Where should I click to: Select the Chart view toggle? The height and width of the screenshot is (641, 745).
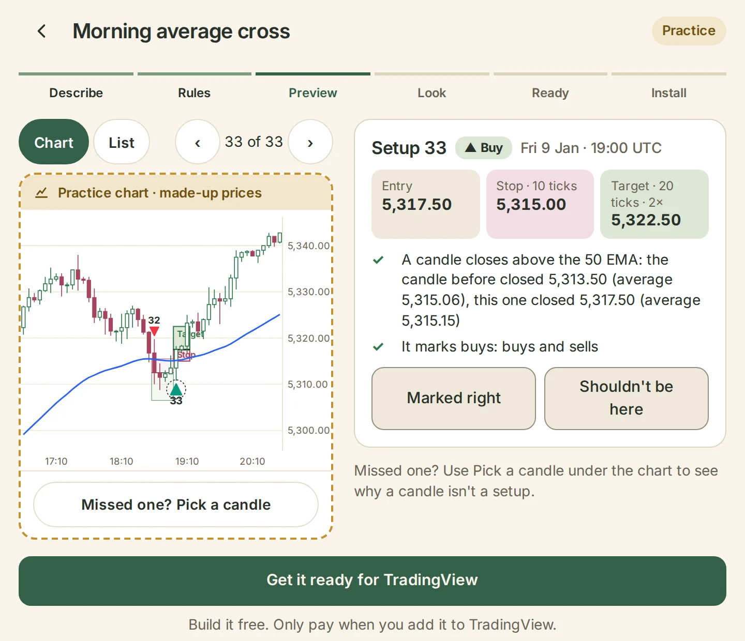click(x=54, y=142)
